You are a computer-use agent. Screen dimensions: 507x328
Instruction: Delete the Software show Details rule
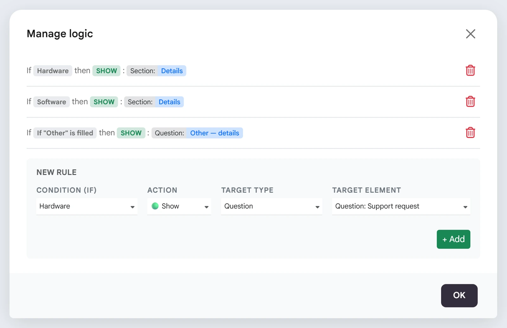tap(470, 101)
